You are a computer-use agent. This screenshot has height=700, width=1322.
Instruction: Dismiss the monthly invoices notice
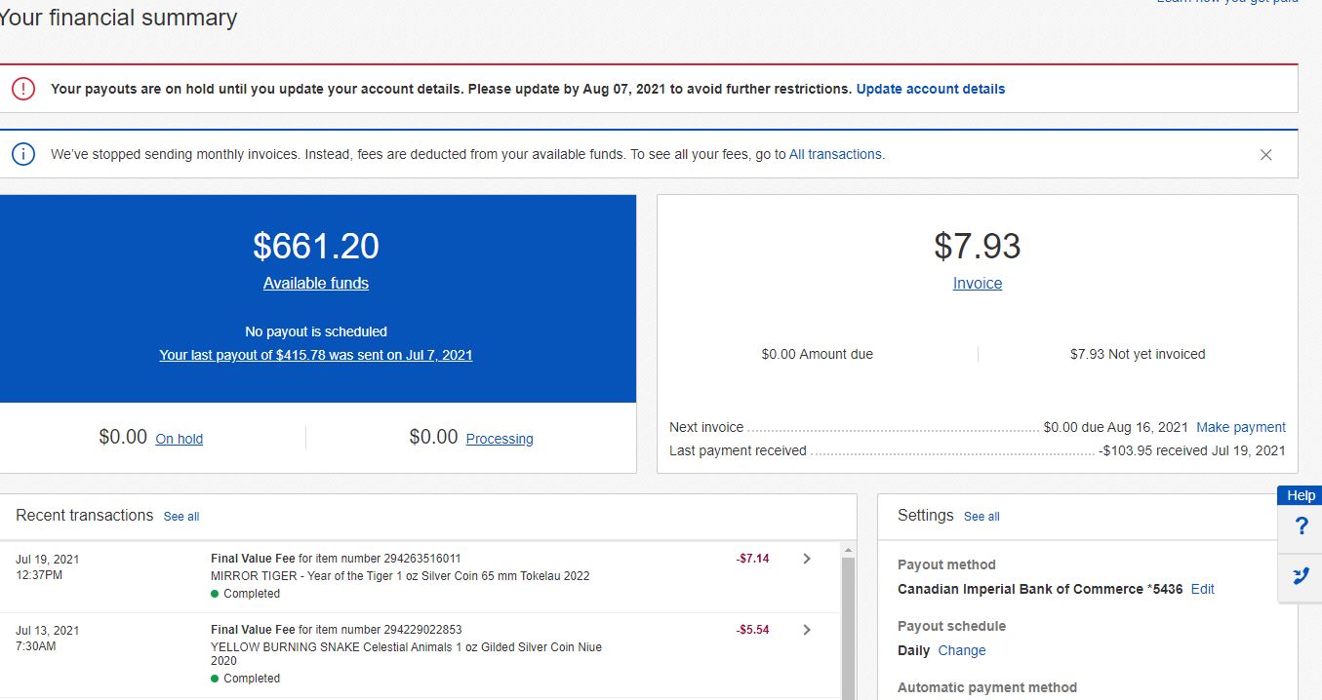click(1265, 154)
